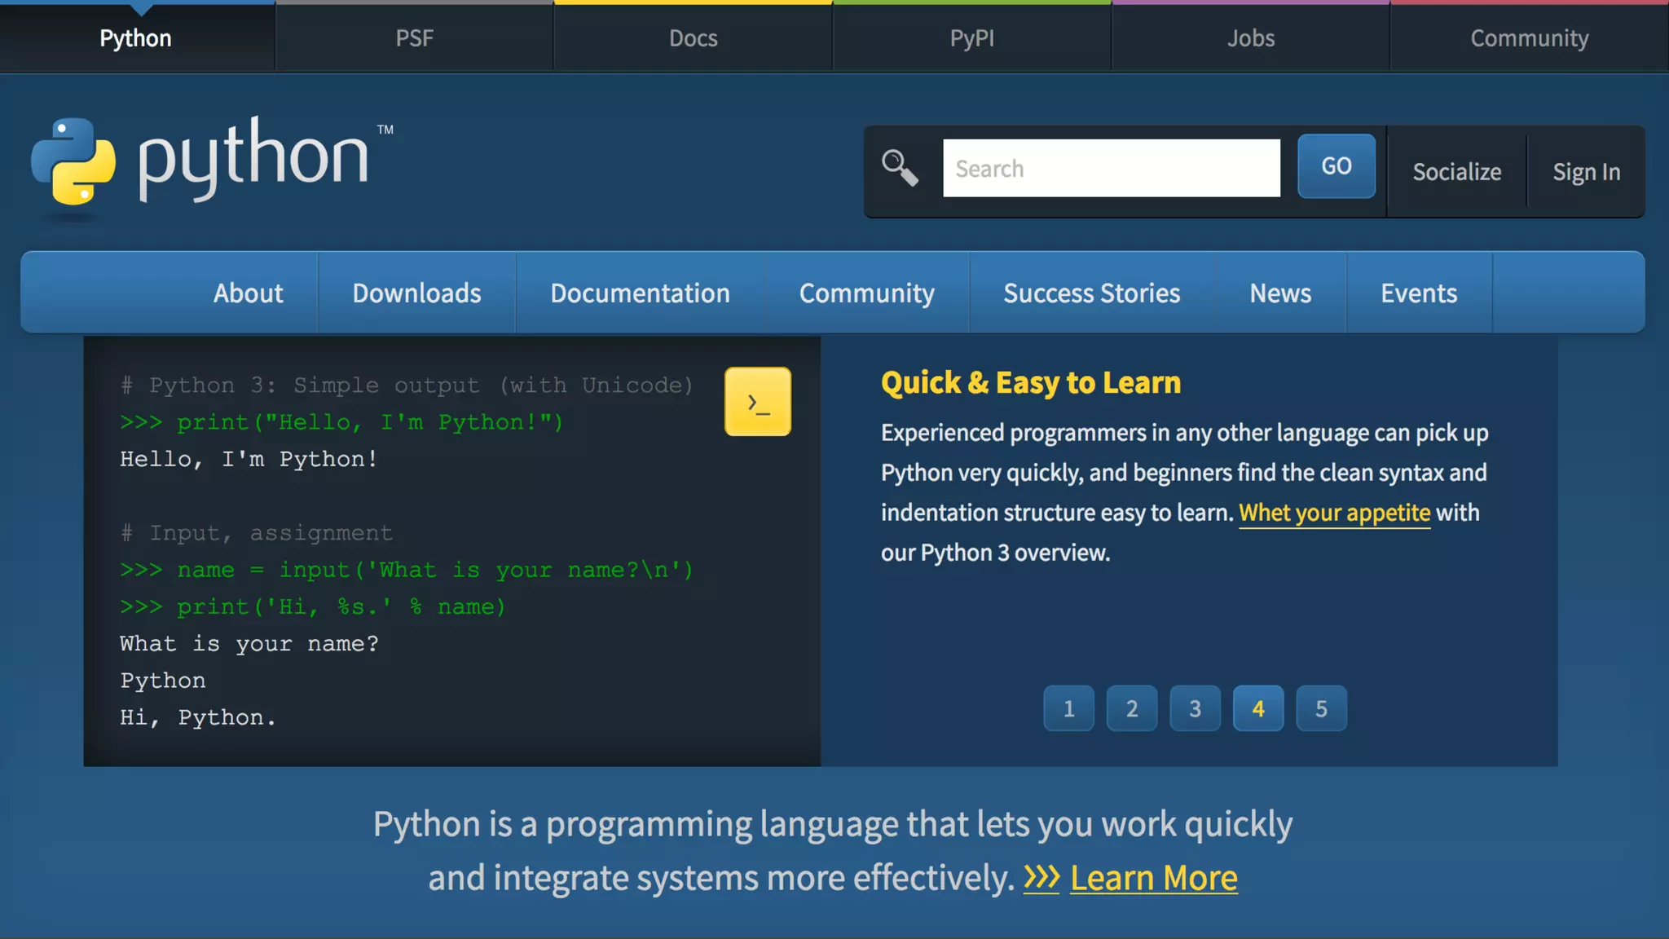Image resolution: width=1669 pixels, height=939 pixels.
Task: Open the News menu
Action: click(x=1280, y=293)
